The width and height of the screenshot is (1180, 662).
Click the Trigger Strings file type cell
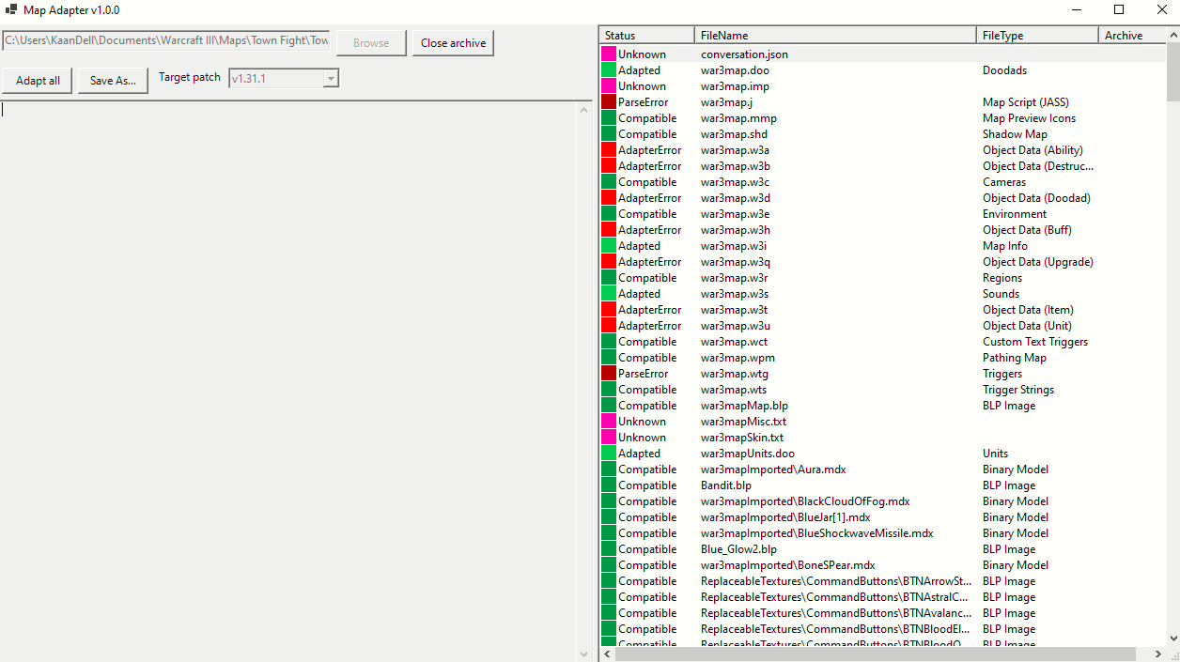point(1018,390)
